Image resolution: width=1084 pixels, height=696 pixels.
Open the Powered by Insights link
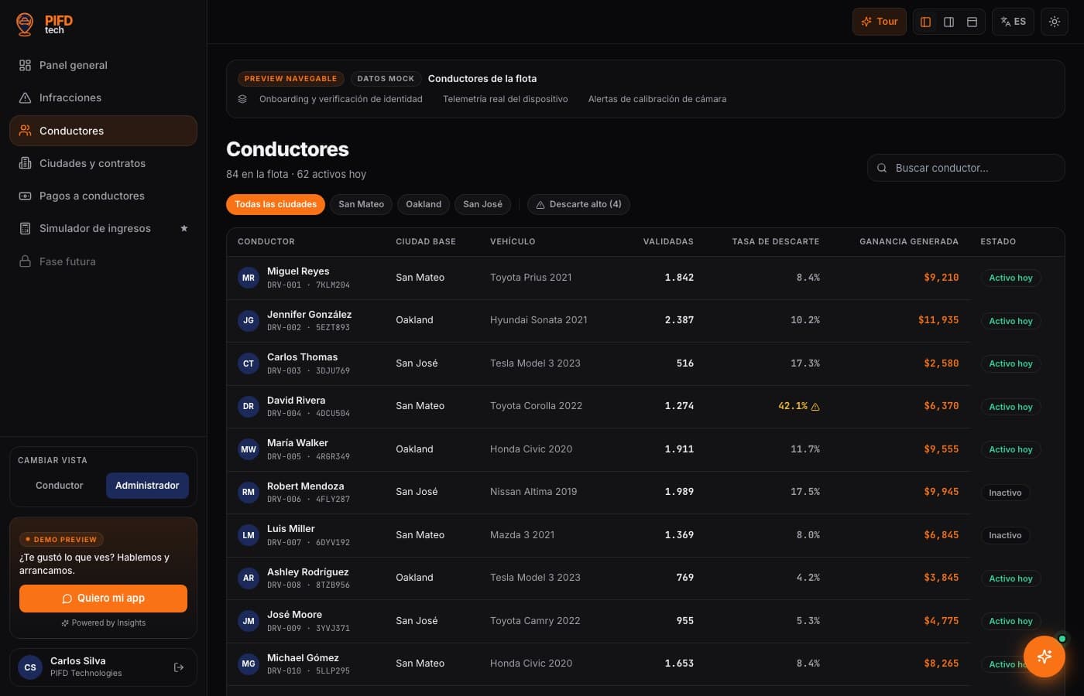coord(103,623)
